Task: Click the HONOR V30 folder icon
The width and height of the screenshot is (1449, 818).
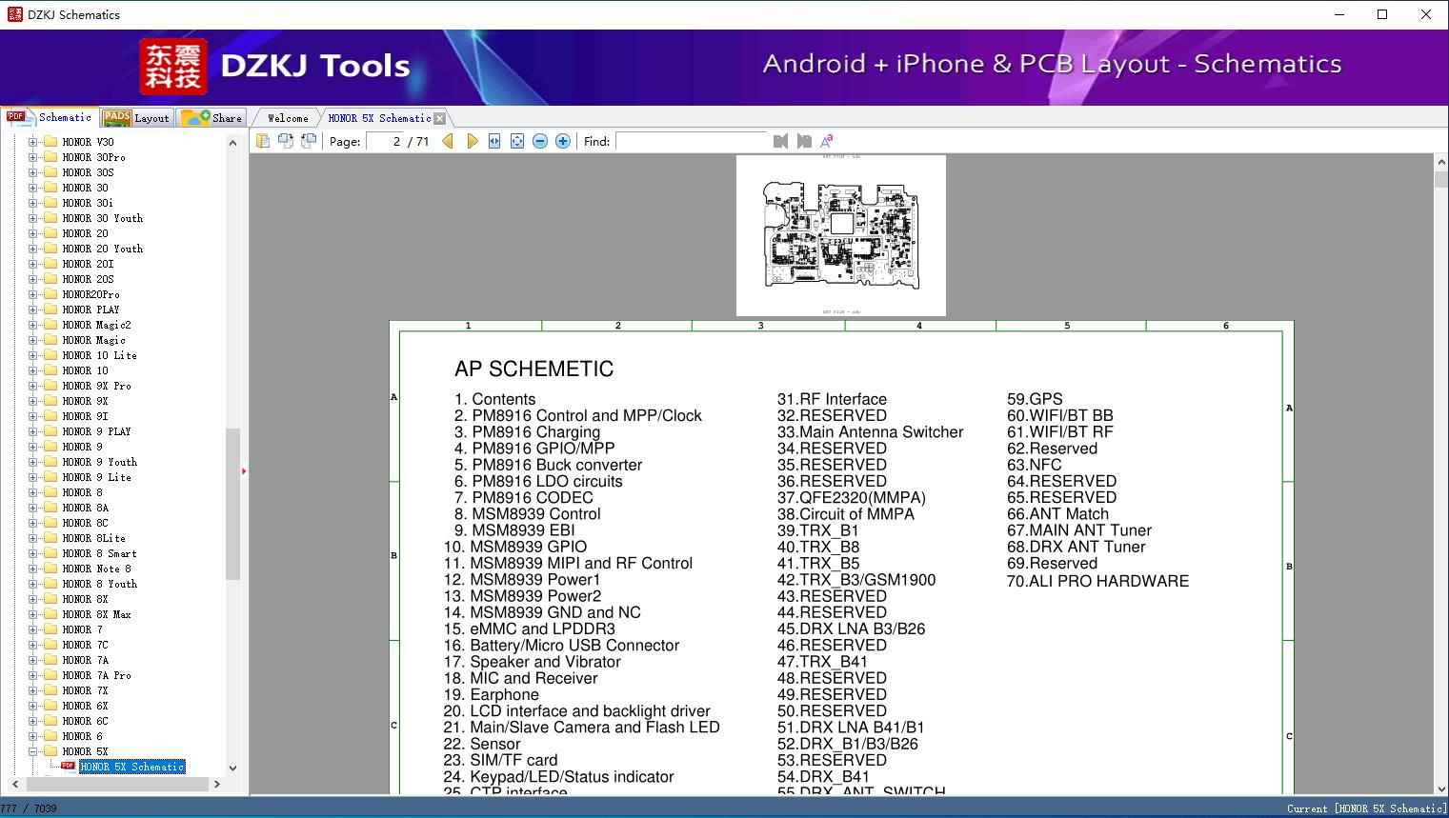Action: pos(50,142)
